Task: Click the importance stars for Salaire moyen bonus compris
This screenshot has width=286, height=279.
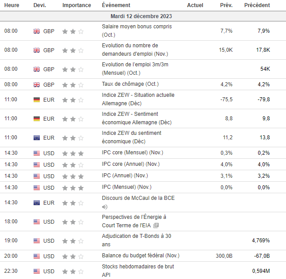Action: [x=73, y=31]
